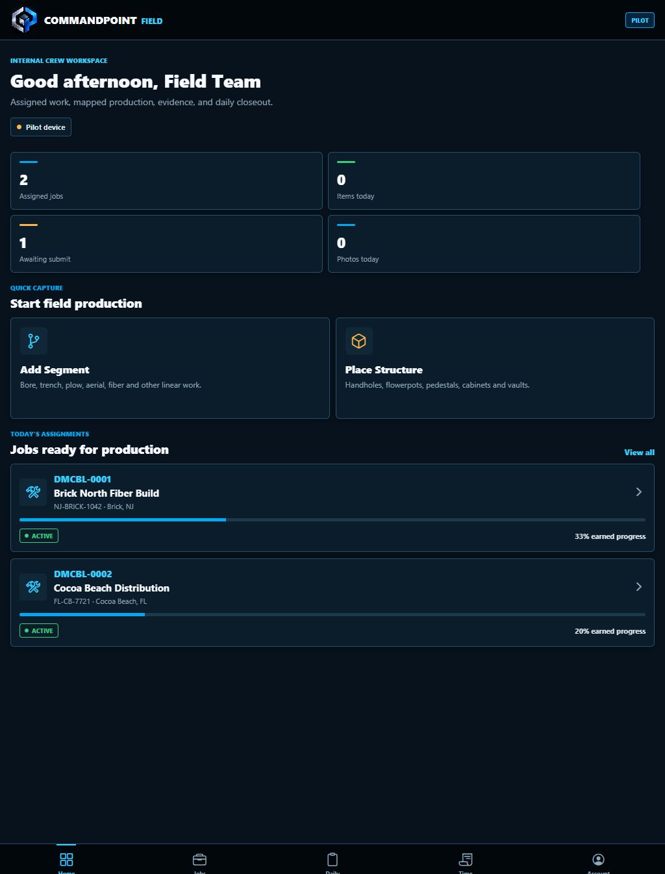Click tools icon on Brick North Fiber Build
The image size is (665, 874).
[33, 492]
